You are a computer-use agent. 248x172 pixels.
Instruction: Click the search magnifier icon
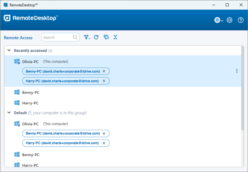pos(75,37)
